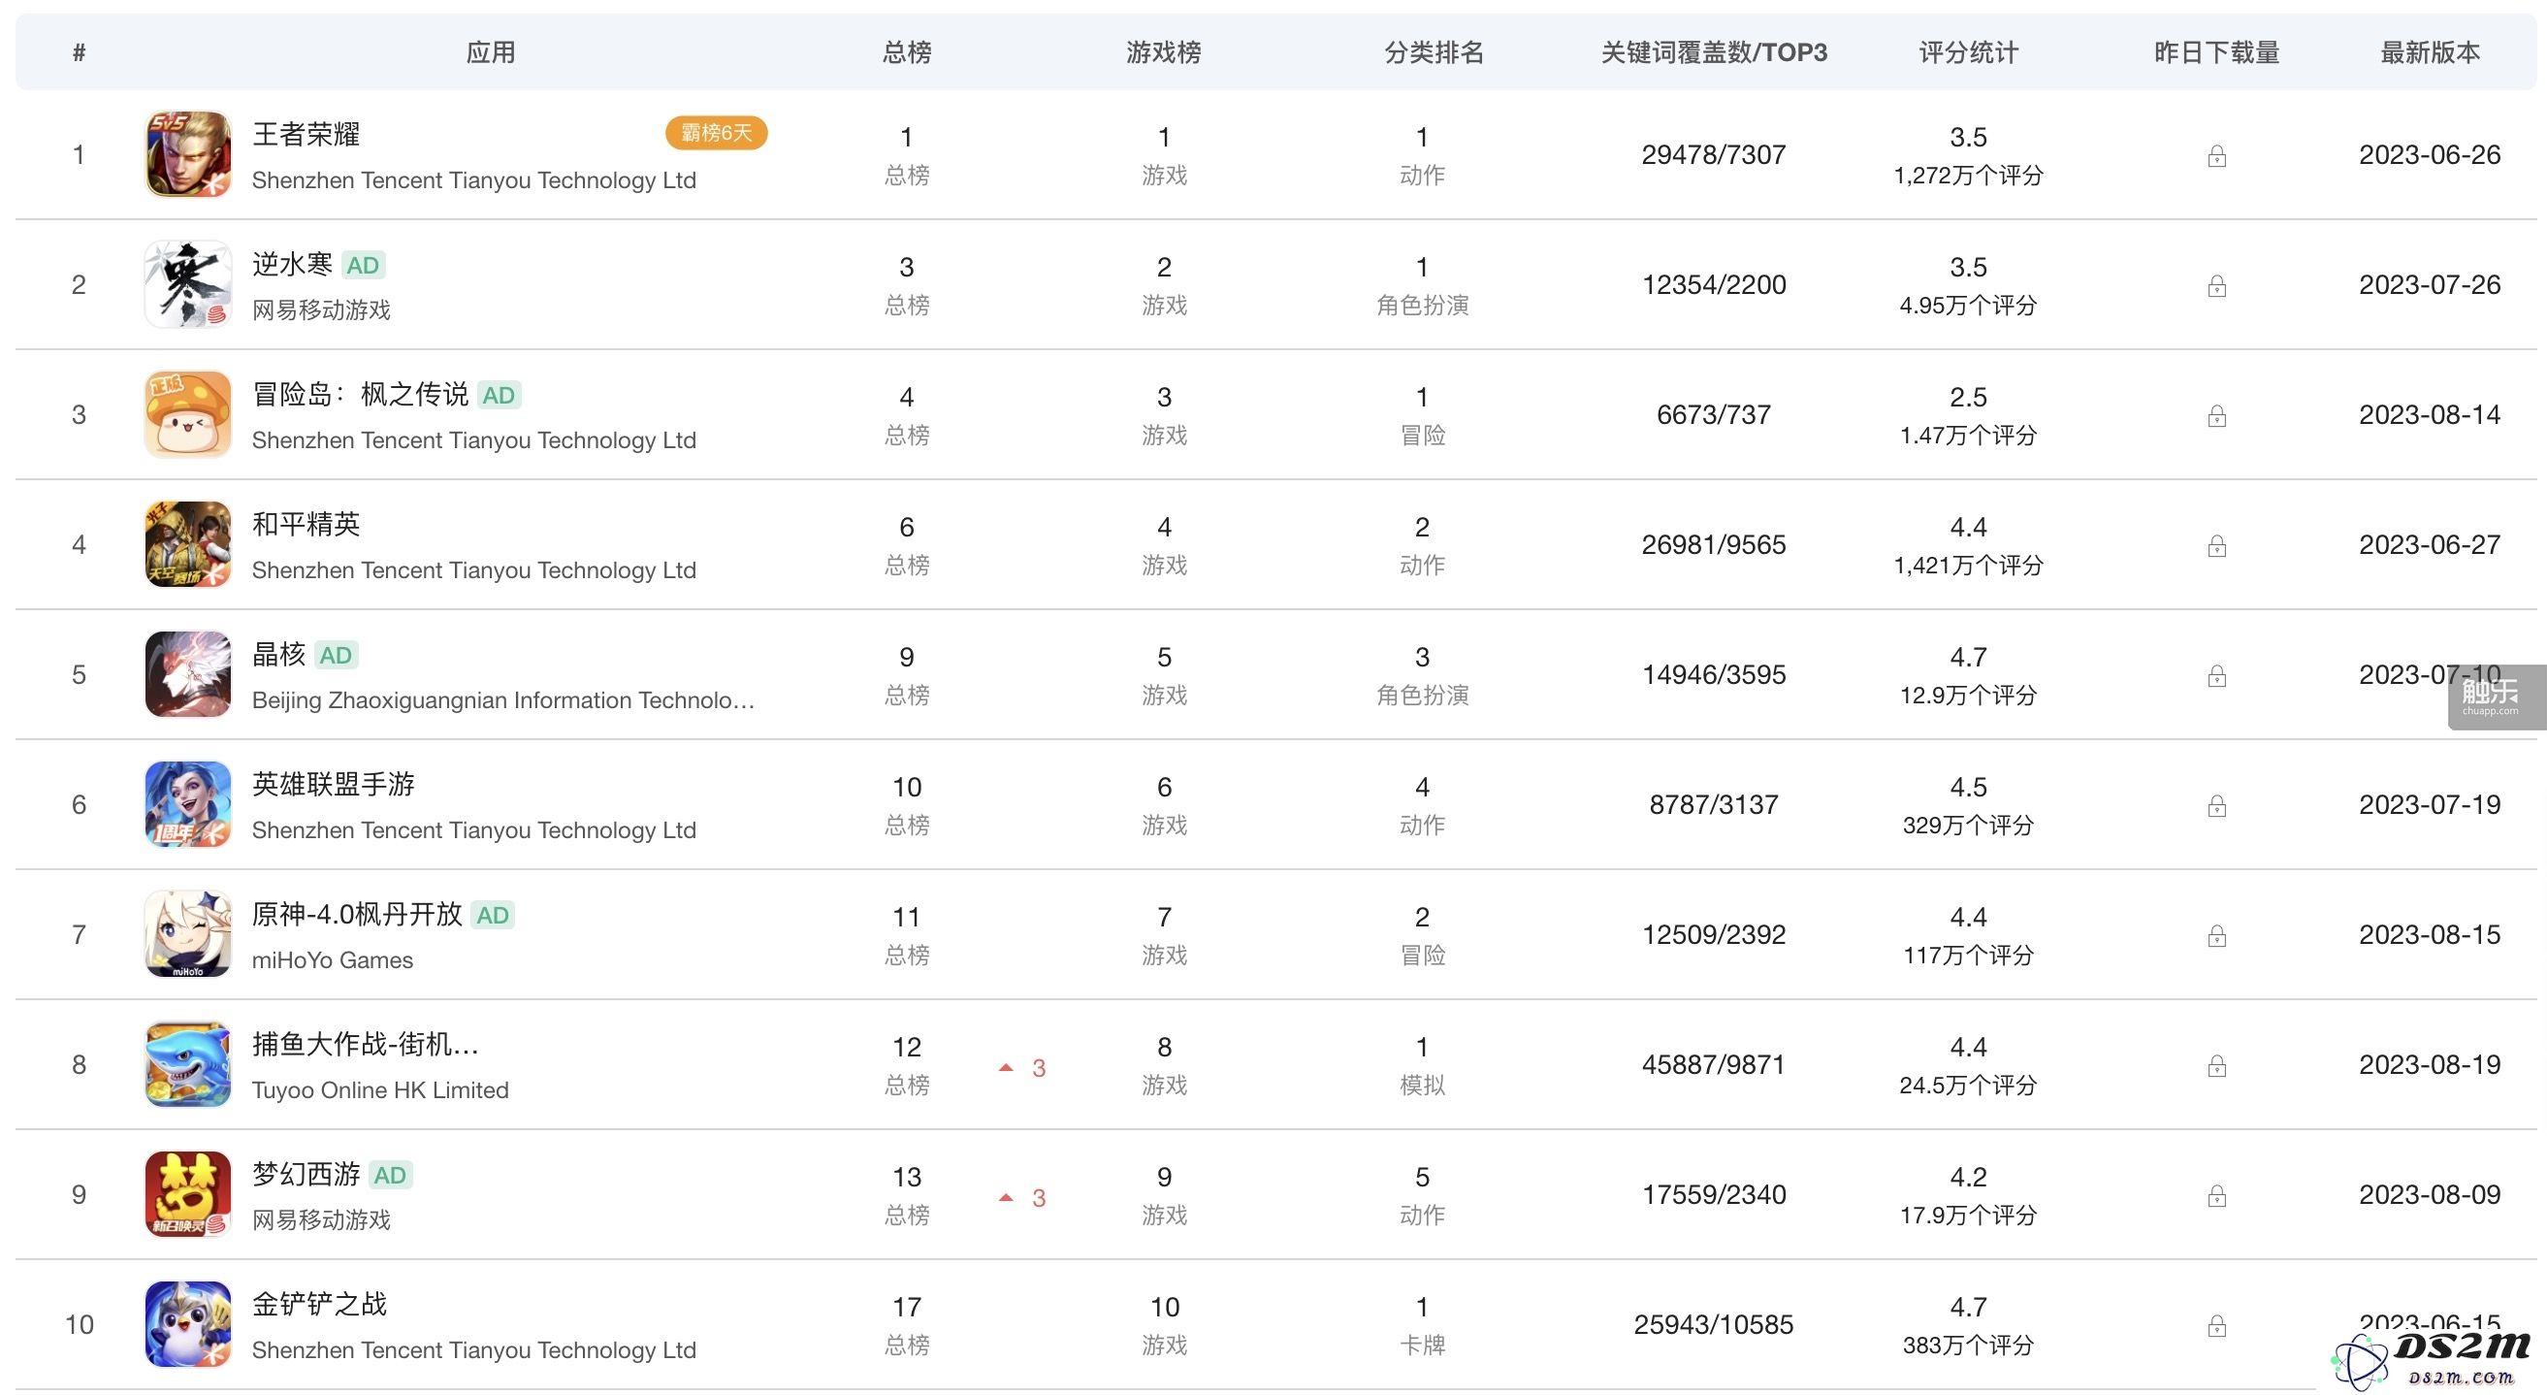The height and width of the screenshot is (1395, 2547).
Task: Click the 最新版本 column header
Action: coord(2430,52)
